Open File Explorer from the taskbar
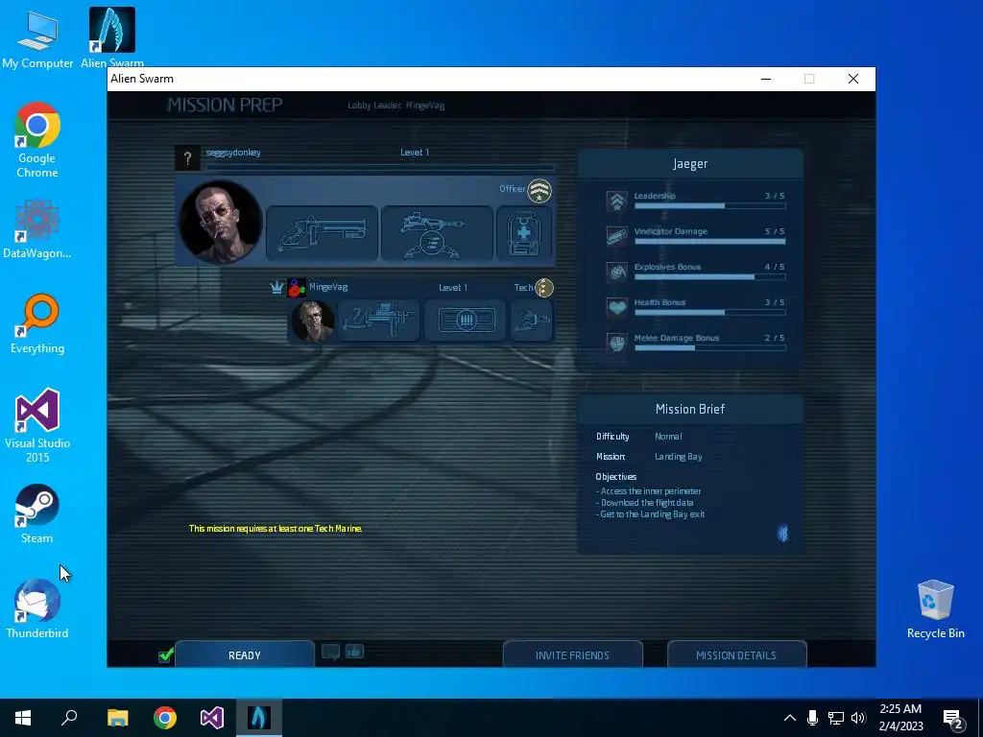Screen dimensions: 983x737 (x=117, y=718)
